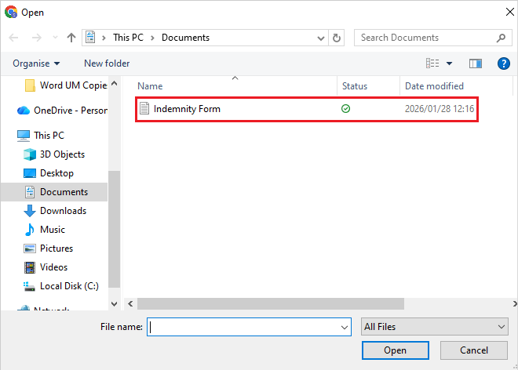Click the horizontal scrollbar in file list
Viewport: 518px width, 370px height.
(x=270, y=303)
